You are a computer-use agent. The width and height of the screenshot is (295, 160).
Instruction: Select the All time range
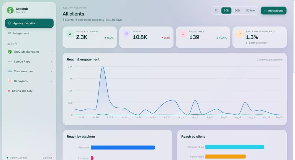pyautogui.click(x=250, y=11)
